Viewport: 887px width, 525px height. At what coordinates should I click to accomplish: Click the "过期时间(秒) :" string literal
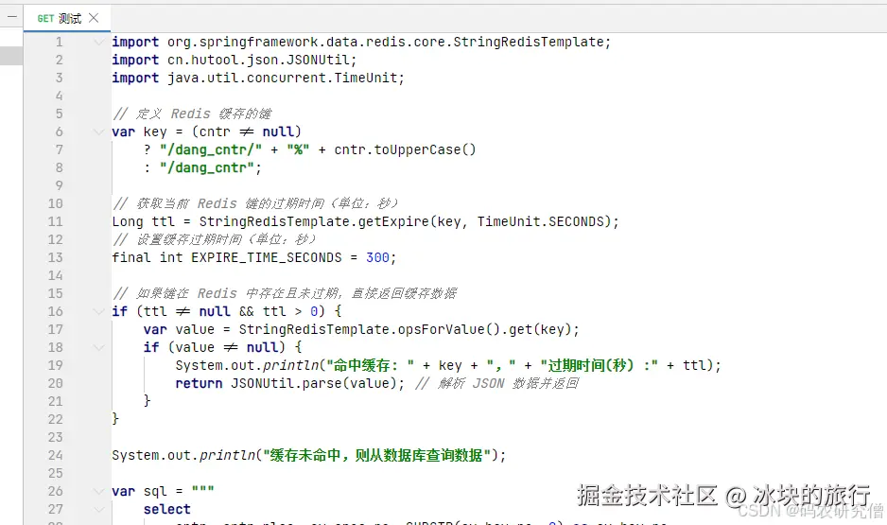599,365
